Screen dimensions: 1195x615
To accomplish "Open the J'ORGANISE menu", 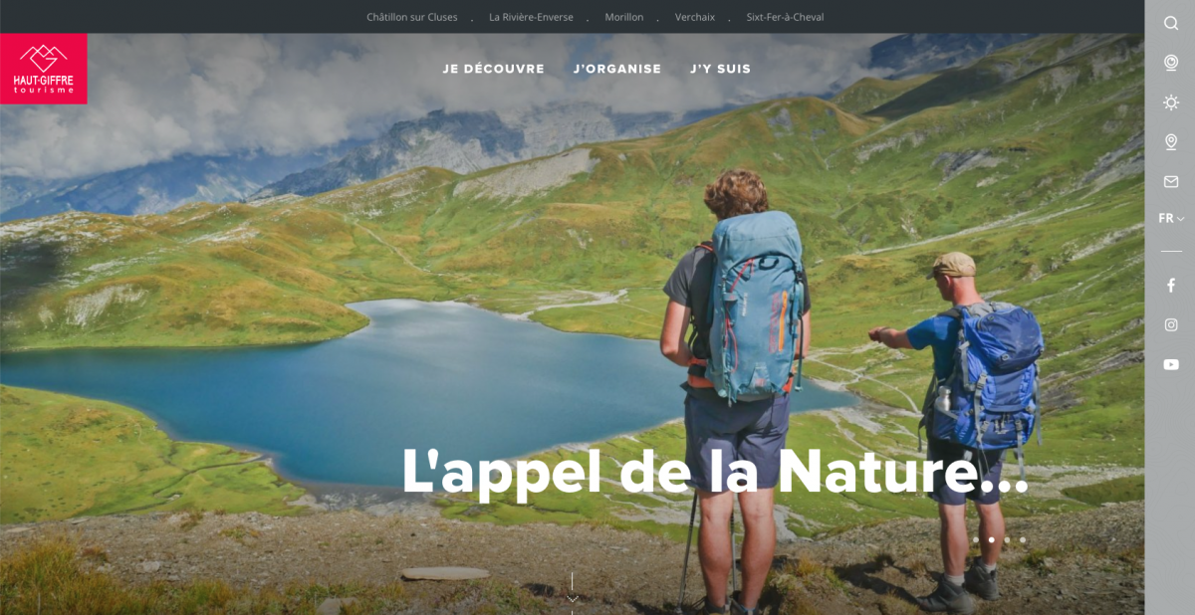I will click(x=617, y=69).
